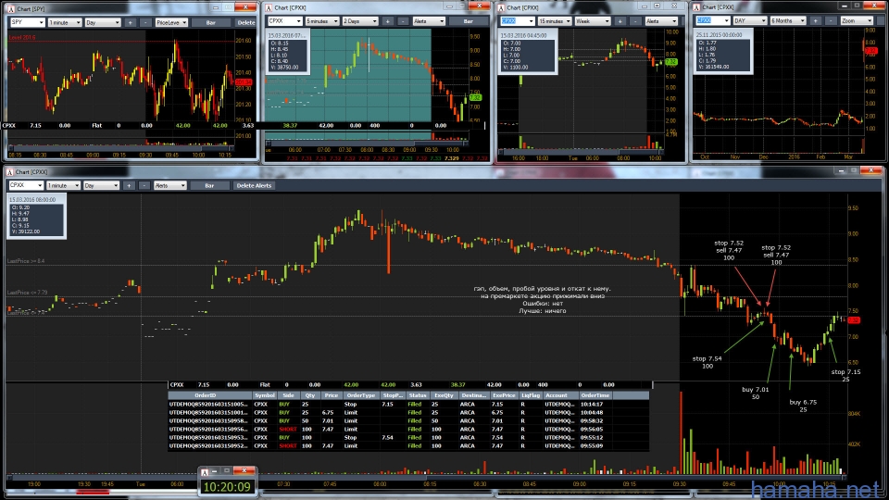
Task: Click app icon of the DAY CPXX window
Action: (x=696, y=7)
